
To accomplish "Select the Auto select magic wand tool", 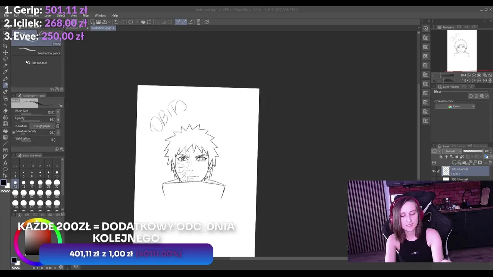I will (5, 65).
